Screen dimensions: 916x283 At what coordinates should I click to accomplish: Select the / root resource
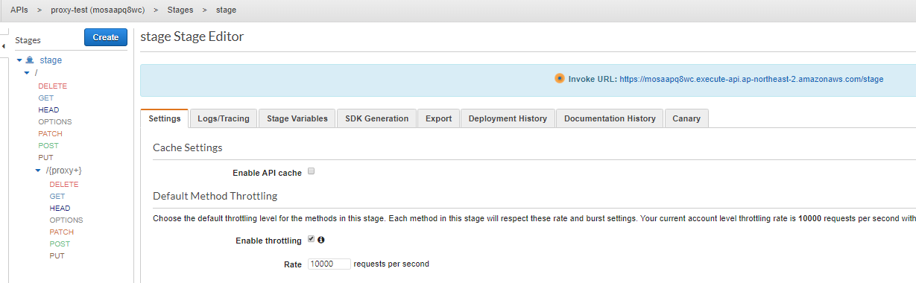[x=36, y=72]
